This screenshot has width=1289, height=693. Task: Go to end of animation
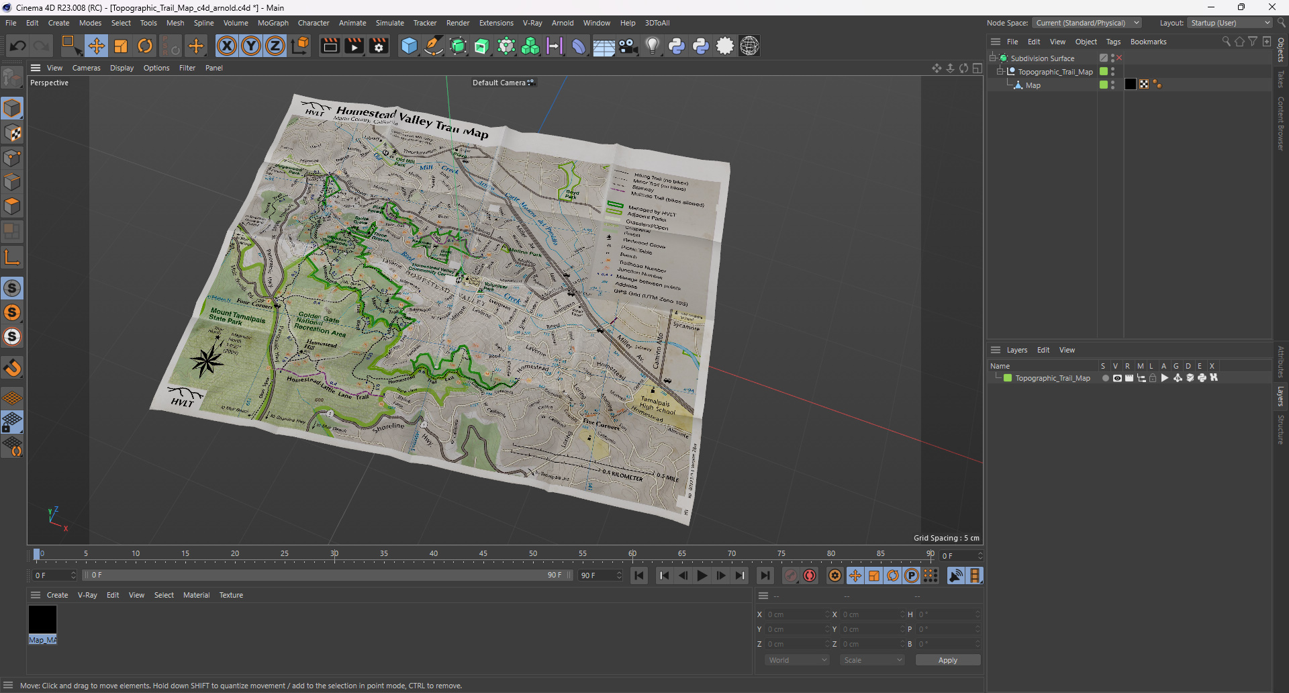(x=765, y=575)
